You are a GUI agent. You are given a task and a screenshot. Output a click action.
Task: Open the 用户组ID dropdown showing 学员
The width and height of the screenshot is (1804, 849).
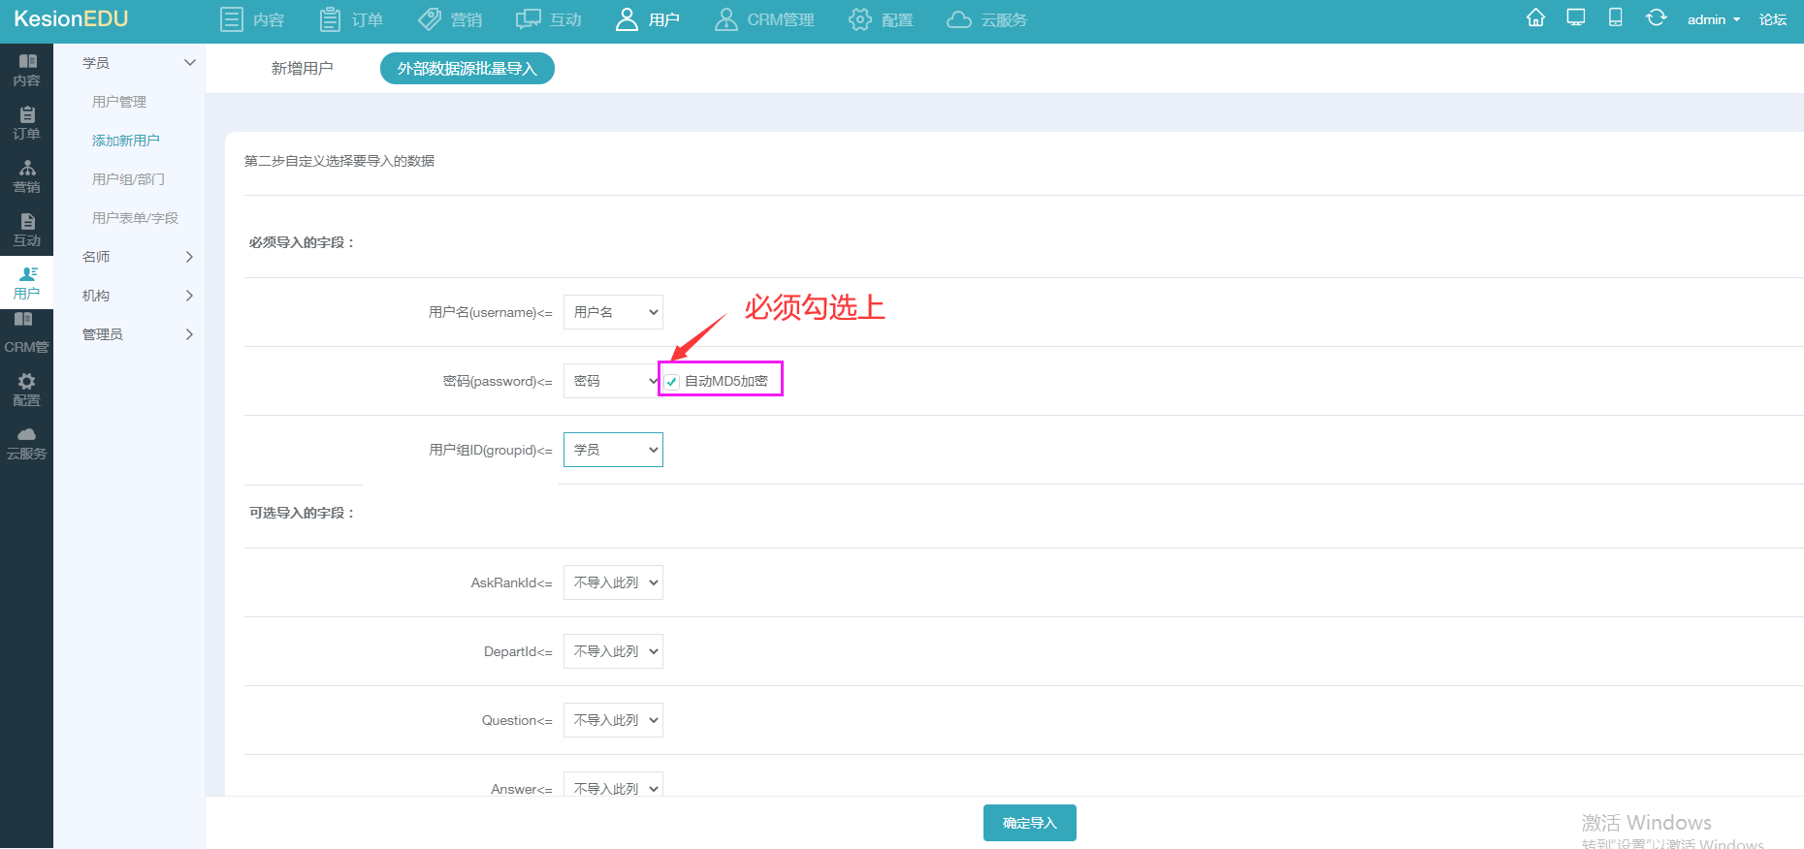613,450
